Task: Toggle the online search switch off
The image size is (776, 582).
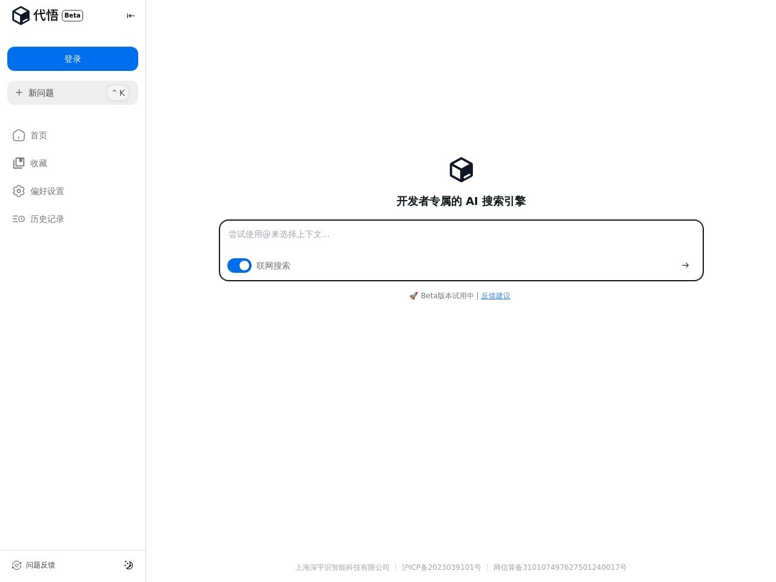Action: click(239, 266)
